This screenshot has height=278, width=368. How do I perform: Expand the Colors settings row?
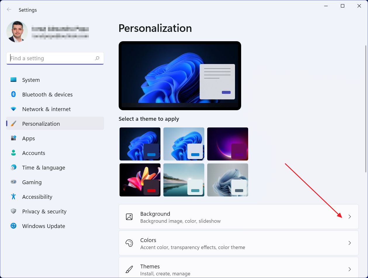[350, 243]
